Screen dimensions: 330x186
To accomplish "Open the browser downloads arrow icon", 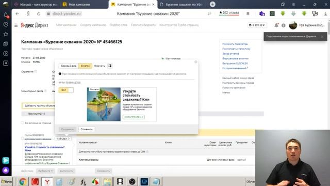I will click(325, 14).
